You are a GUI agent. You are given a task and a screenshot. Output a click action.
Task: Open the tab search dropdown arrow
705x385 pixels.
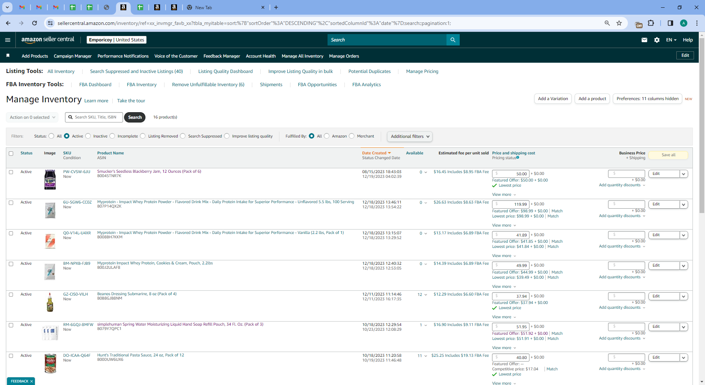(7, 7)
